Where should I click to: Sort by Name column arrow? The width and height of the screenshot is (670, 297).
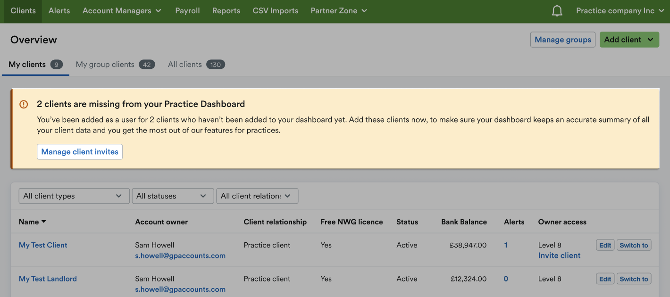[44, 222]
